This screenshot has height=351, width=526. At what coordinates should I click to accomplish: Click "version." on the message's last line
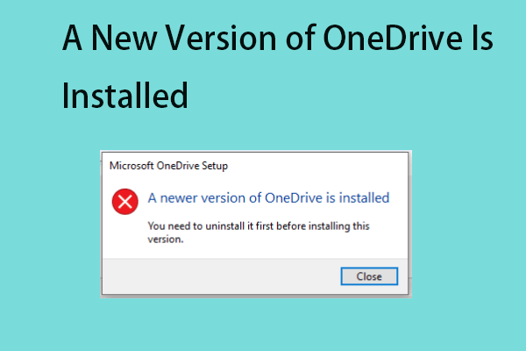tap(165, 239)
